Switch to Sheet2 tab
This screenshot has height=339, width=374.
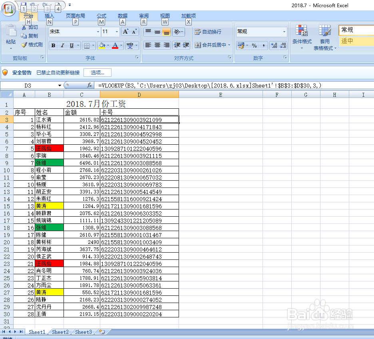(x=60, y=332)
